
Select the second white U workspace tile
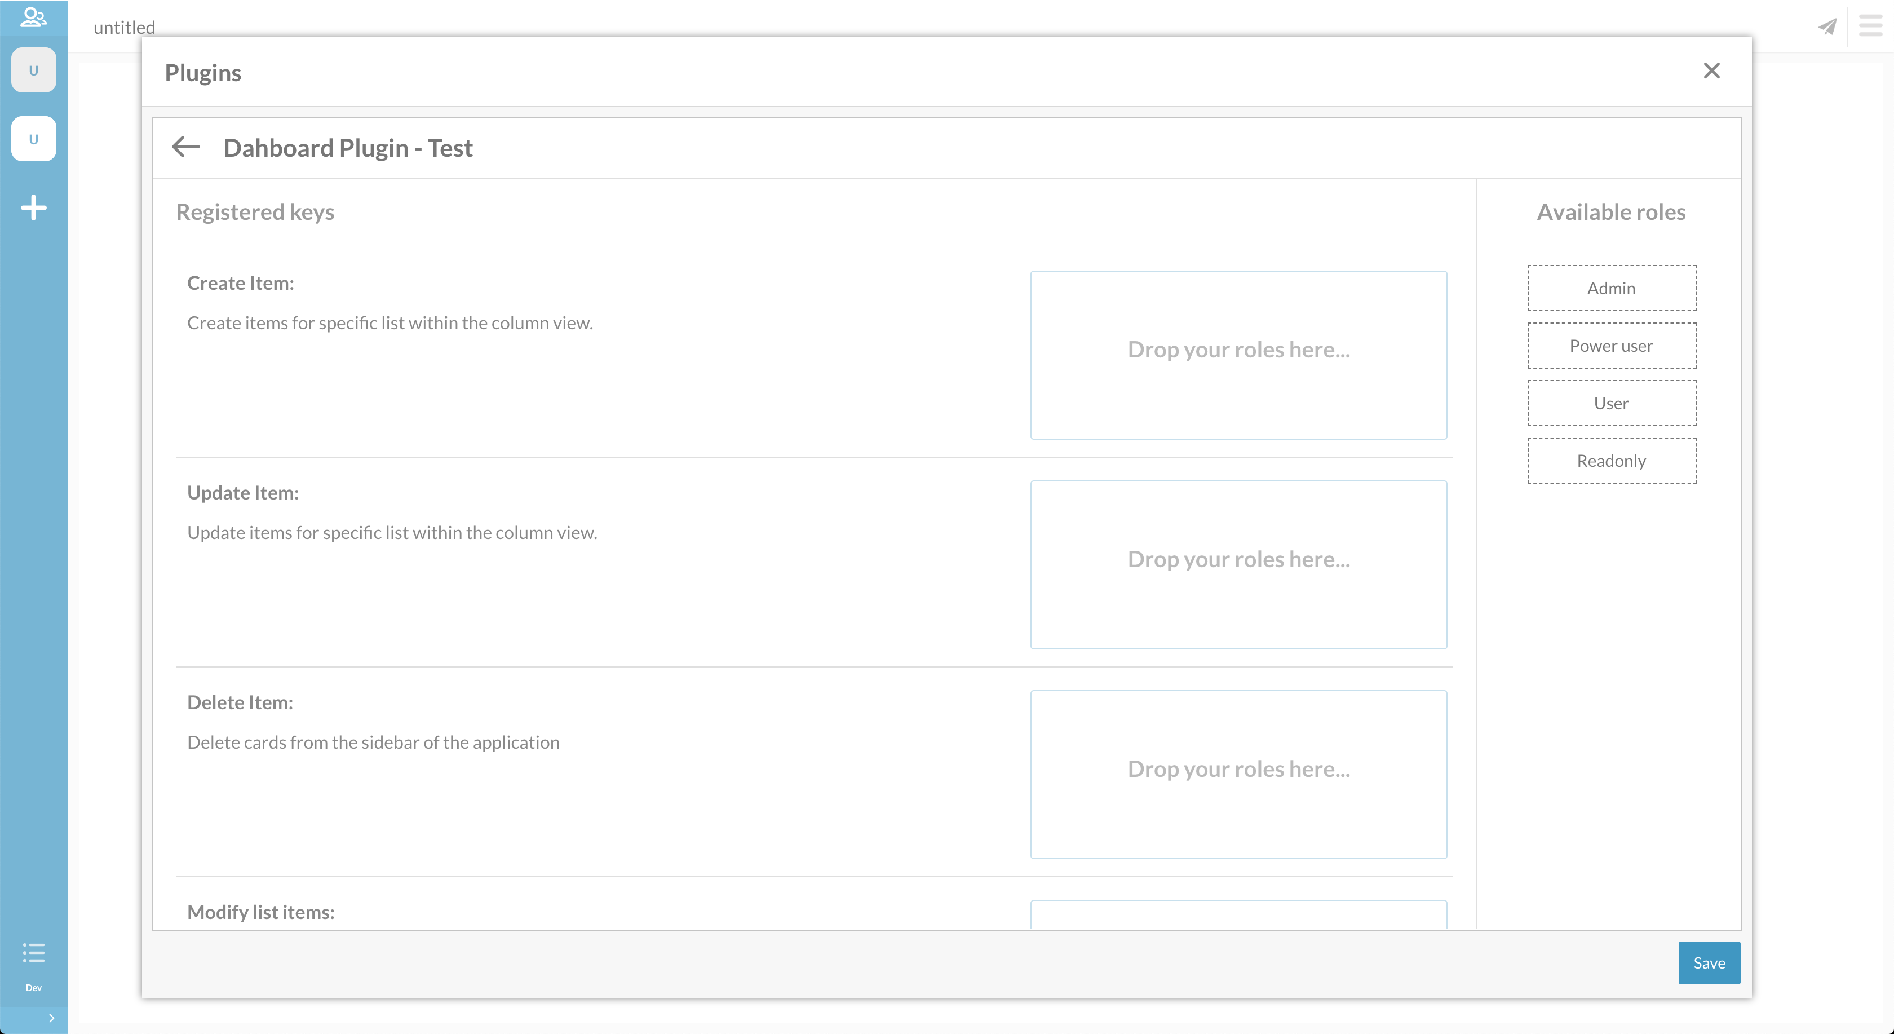tap(33, 139)
